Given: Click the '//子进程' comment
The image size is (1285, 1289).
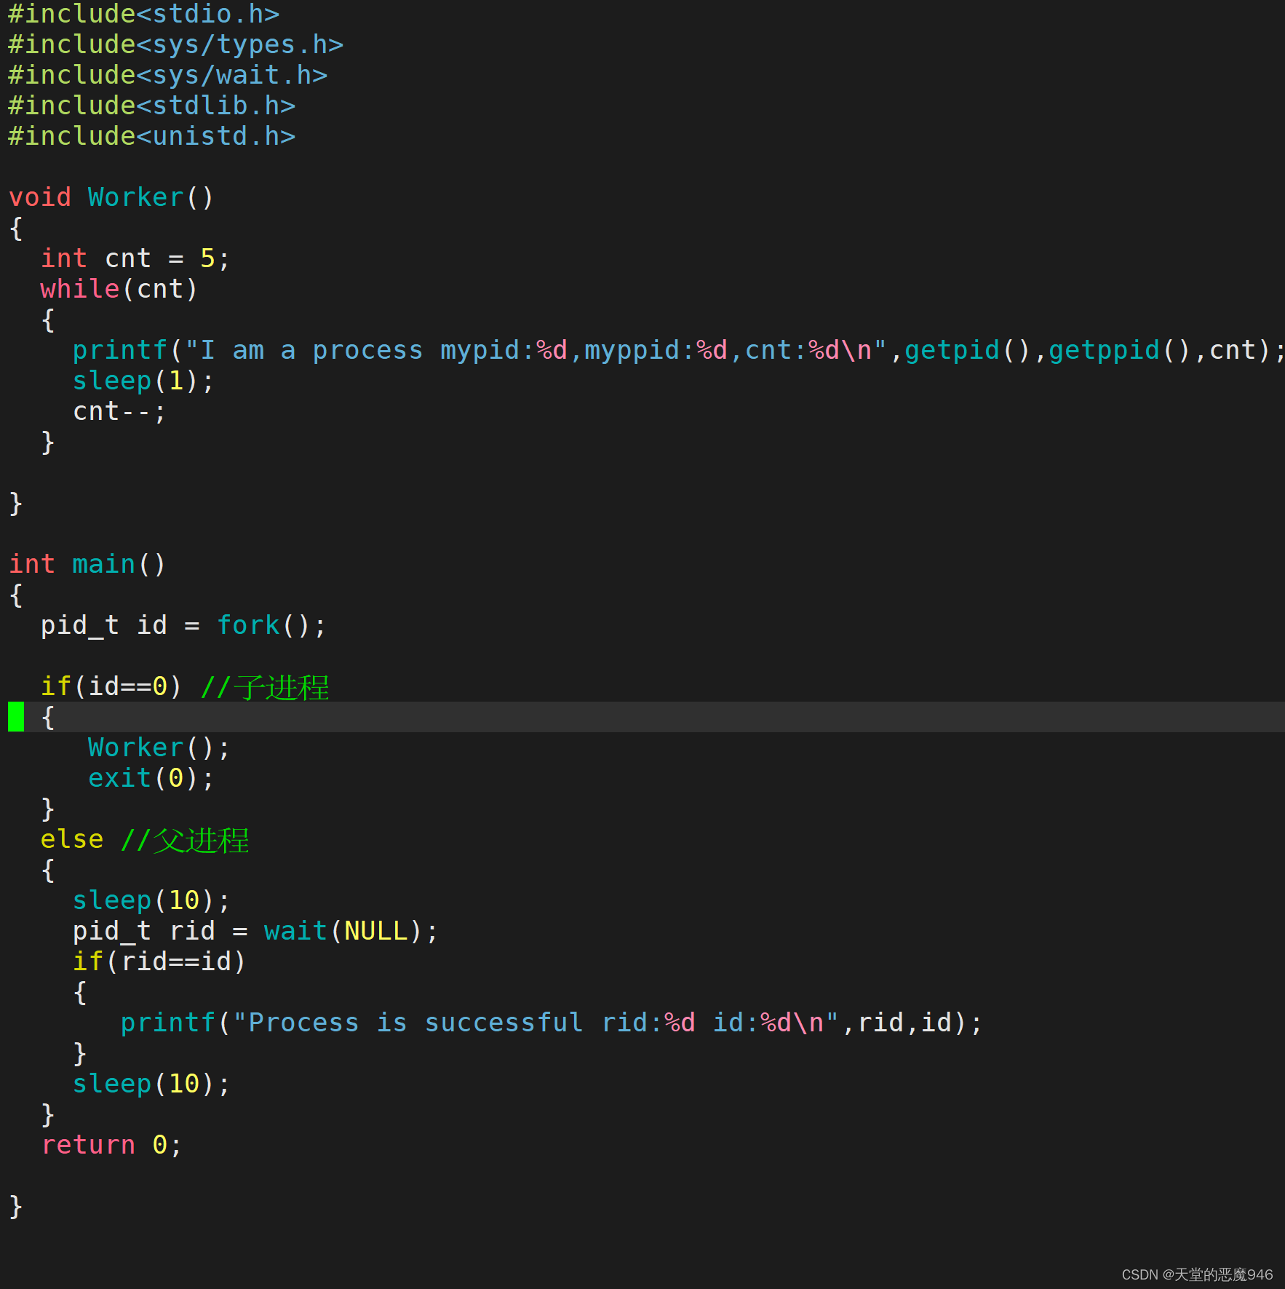Looking at the screenshot, I should (265, 687).
